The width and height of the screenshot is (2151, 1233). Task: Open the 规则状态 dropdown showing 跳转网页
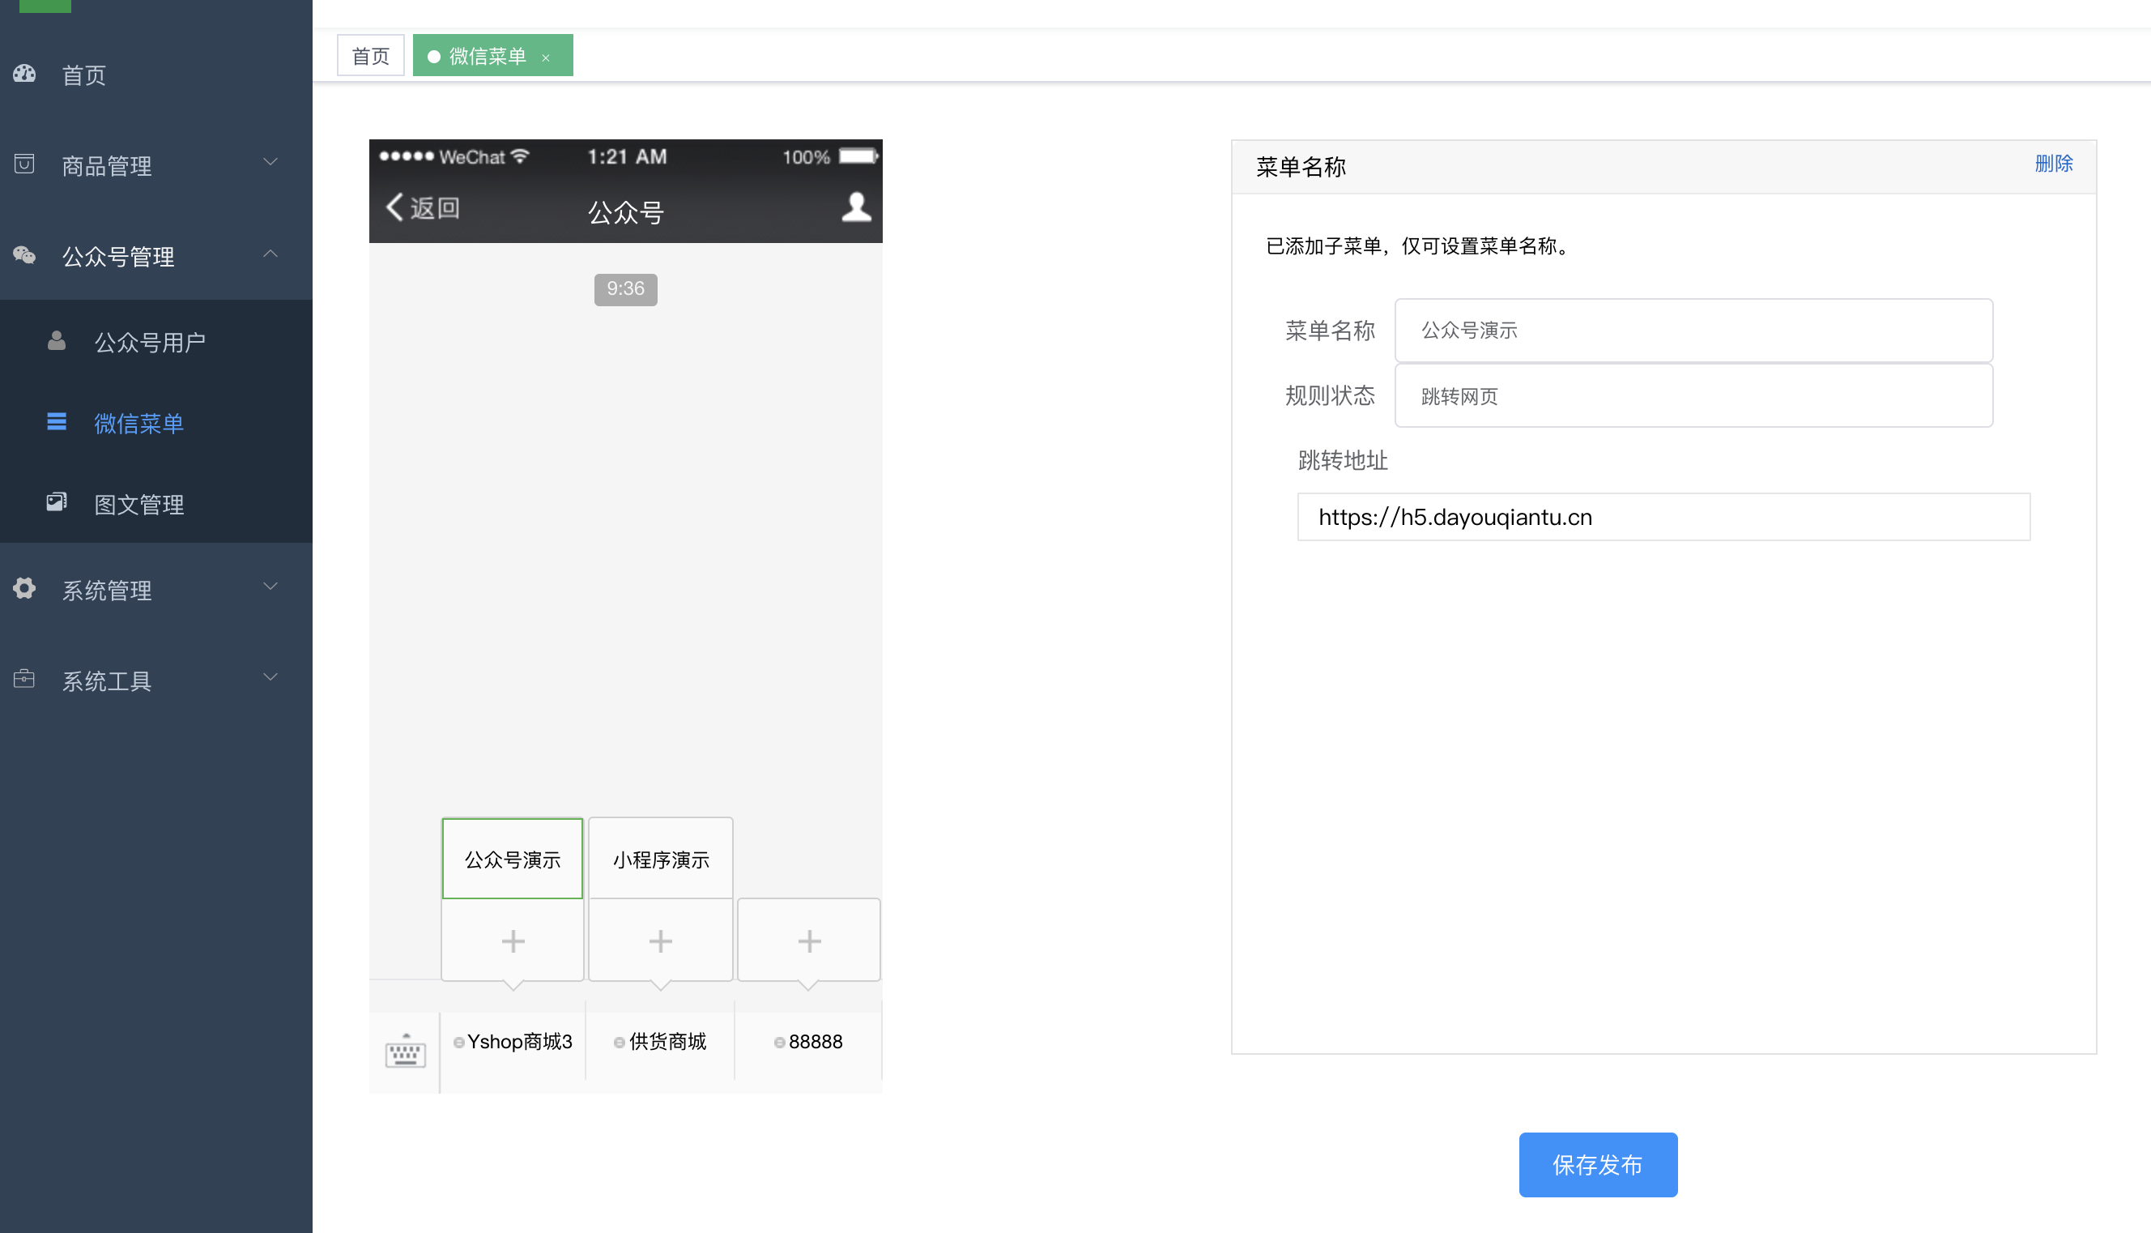pos(1694,395)
